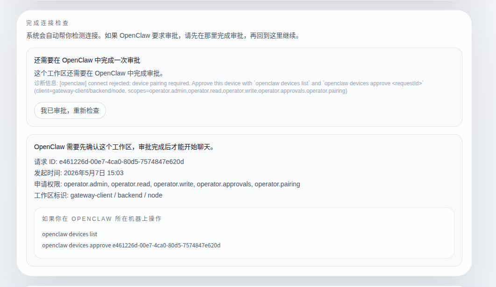496x287 pixels.
Task: Select the 请求 ID e461226d line
Action: (109, 162)
